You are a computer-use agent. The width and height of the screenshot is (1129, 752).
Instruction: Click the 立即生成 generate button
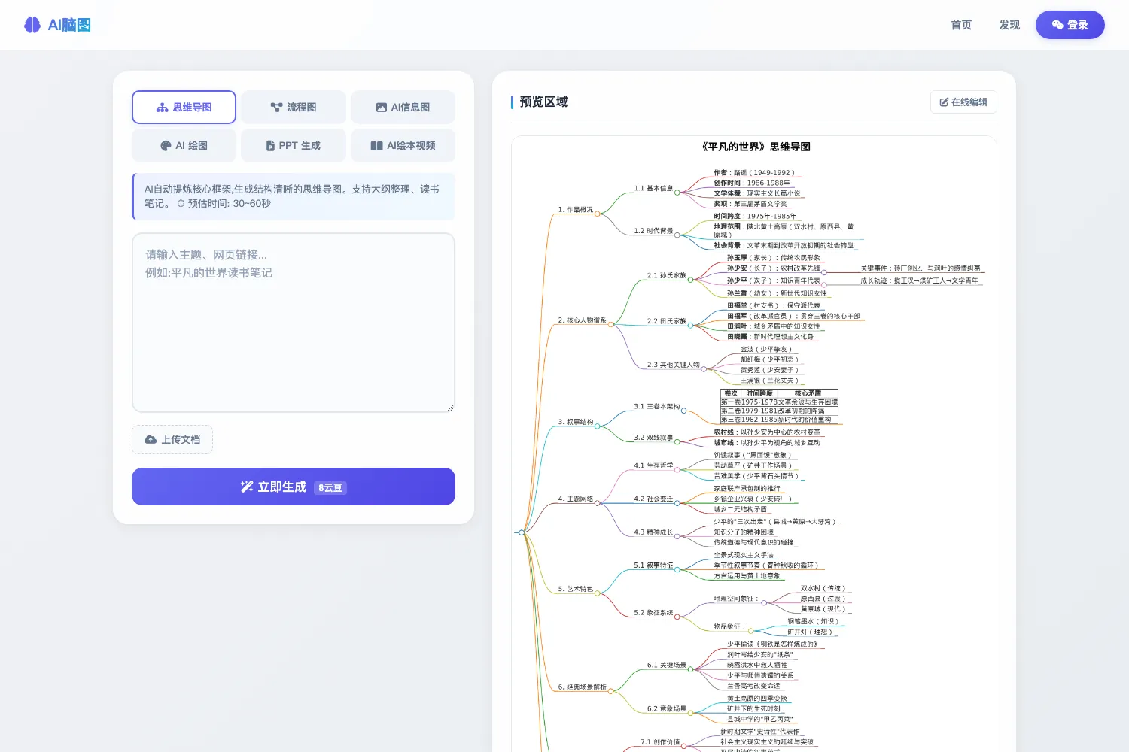[294, 487]
